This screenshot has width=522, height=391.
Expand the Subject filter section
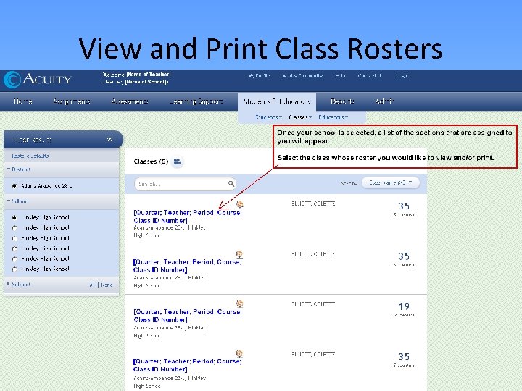coord(19,285)
